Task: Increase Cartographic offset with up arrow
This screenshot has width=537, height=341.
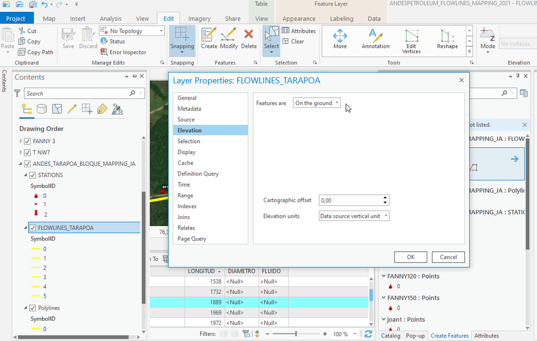Action: click(x=385, y=198)
